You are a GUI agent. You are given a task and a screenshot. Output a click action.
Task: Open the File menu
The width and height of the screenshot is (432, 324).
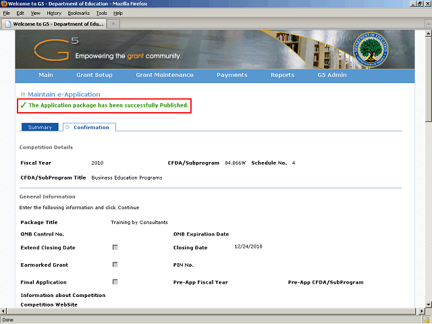coord(6,13)
